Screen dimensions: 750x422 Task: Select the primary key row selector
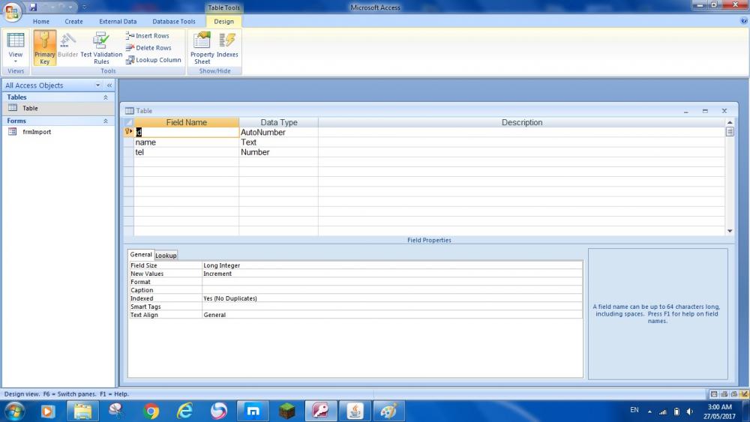point(129,133)
